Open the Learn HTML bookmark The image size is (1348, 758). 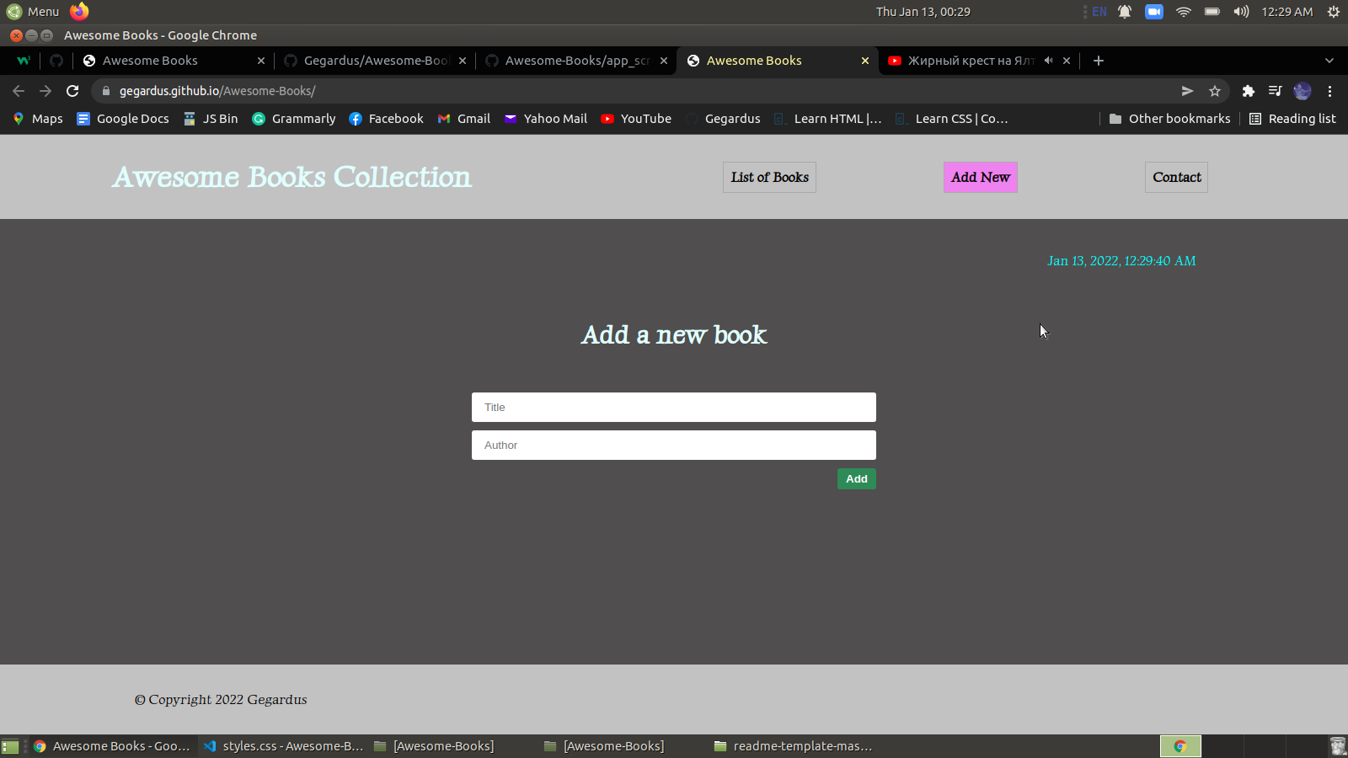(x=828, y=119)
